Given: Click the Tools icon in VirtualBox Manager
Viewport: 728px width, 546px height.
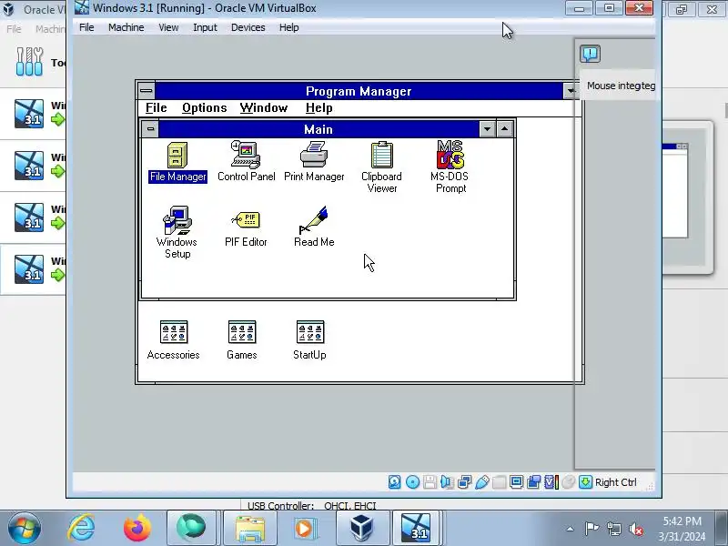Looking at the screenshot, I should (29, 61).
